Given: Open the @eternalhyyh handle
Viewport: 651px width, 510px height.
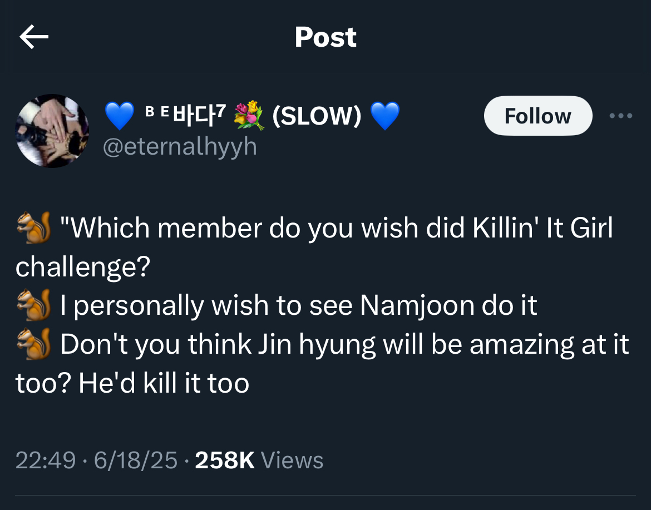Looking at the screenshot, I should pos(180,146).
